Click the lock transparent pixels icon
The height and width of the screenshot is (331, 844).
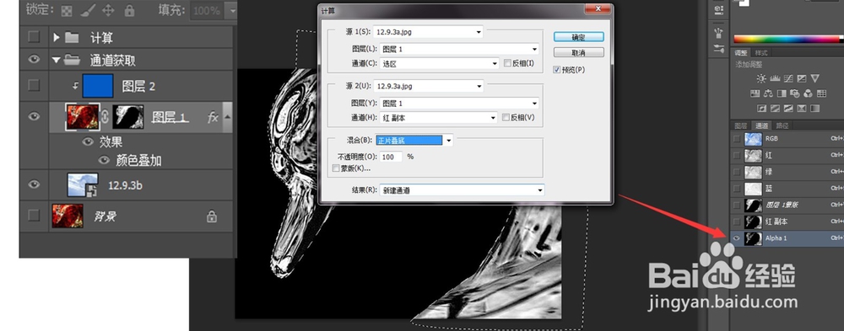[x=66, y=10]
